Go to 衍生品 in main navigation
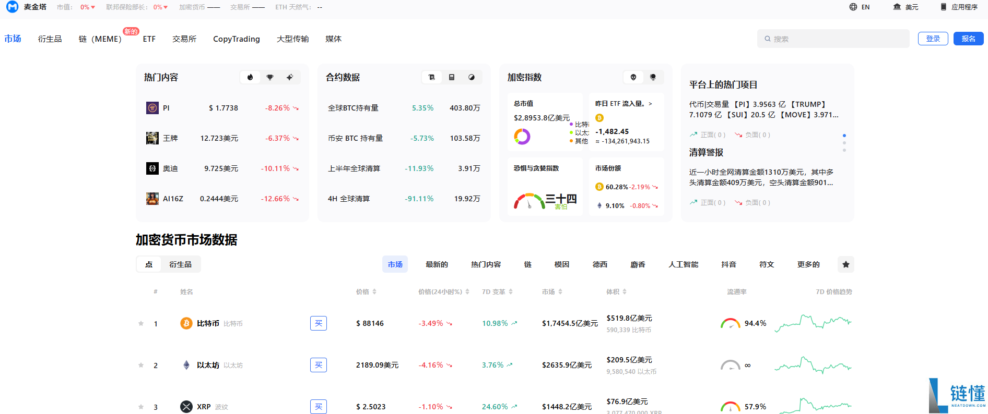 pos(50,39)
